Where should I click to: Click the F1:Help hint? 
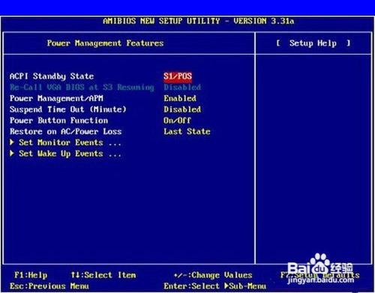click(31, 275)
